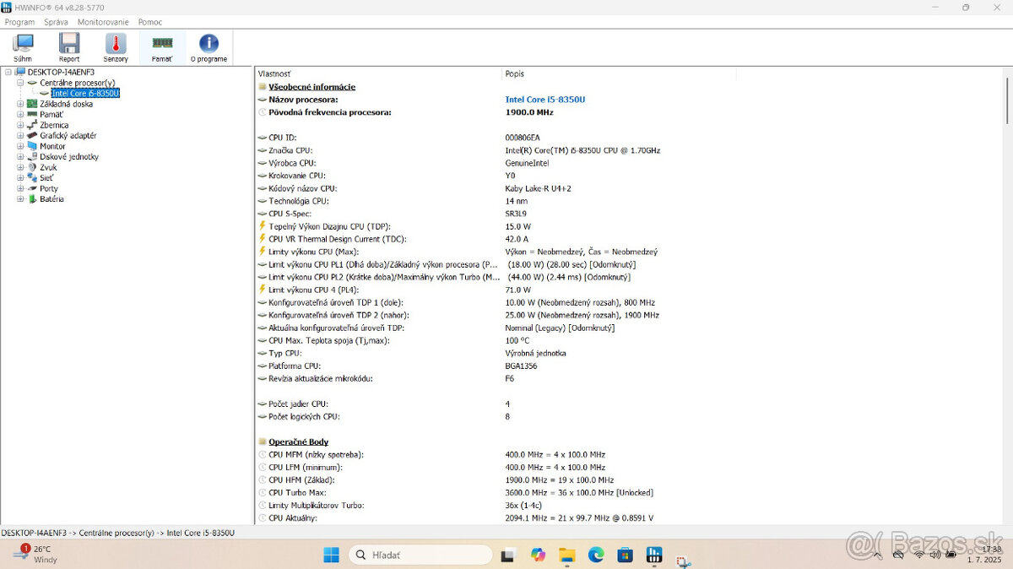This screenshot has width=1013, height=569.
Task: Open the Pomoc help menu
Action: pos(150,21)
